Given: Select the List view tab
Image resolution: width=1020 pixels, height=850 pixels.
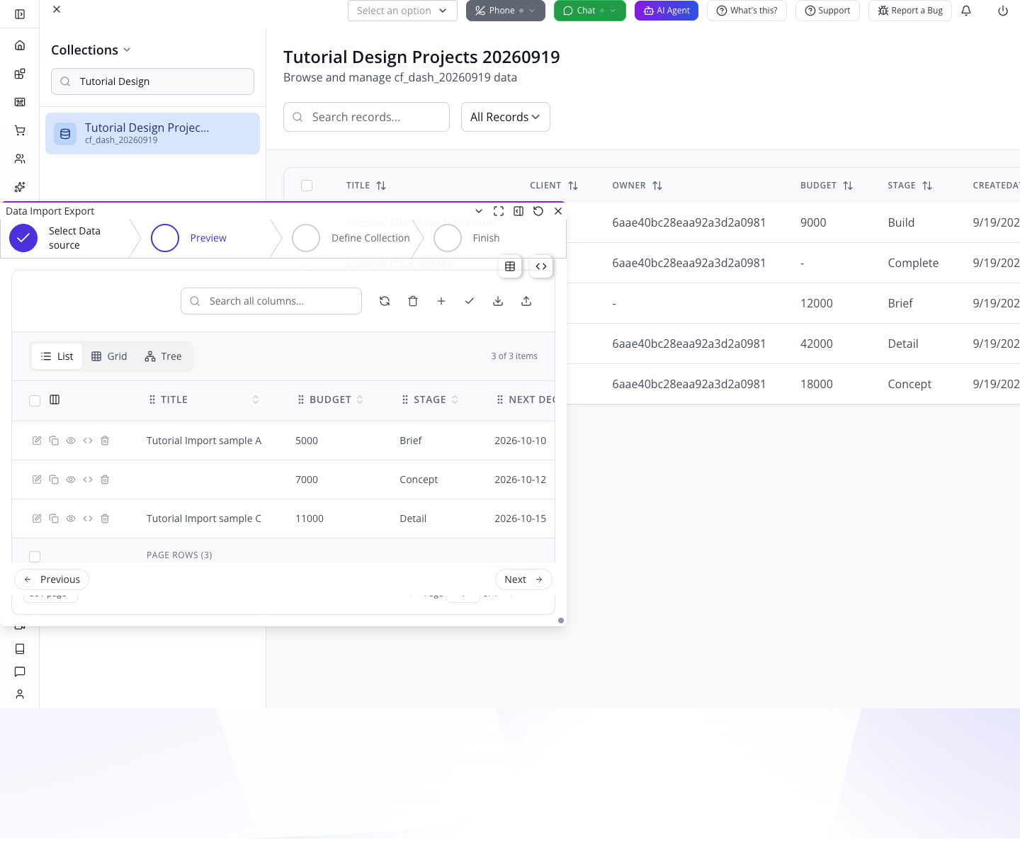Looking at the screenshot, I should (57, 356).
